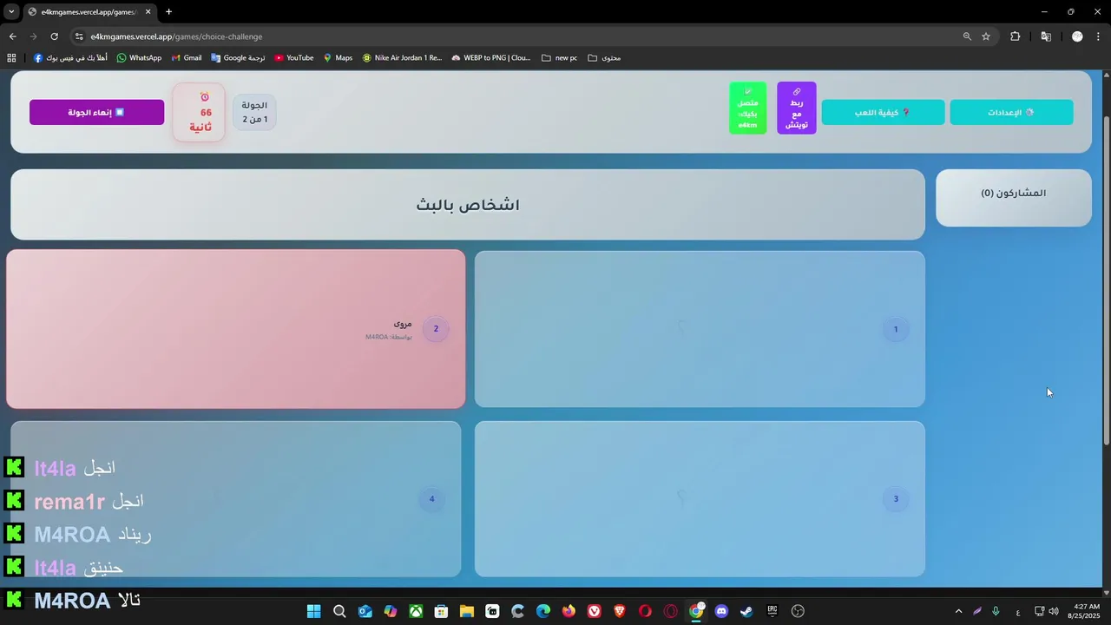Open the Chrome apps grid icon
The height and width of the screenshot is (625, 1111).
(x=11, y=58)
